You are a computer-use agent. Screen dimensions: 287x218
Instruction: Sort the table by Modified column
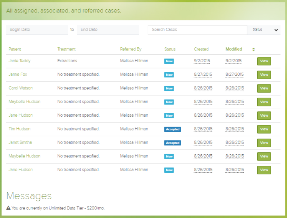[234, 49]
